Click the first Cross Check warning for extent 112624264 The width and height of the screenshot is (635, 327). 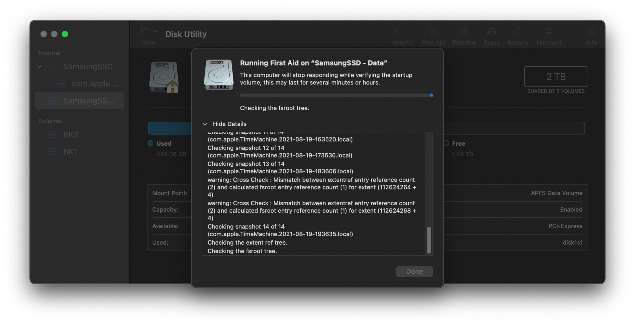(312, 187)
